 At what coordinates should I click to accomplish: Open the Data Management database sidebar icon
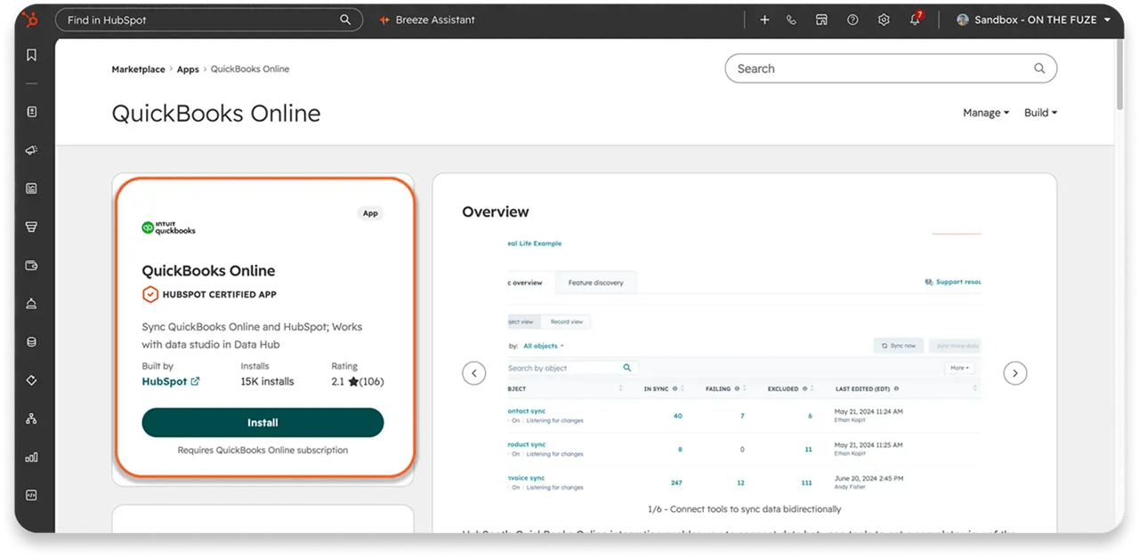coord(31,342)
